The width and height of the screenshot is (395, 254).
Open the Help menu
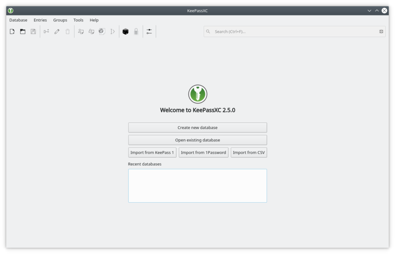coord(94,20)
